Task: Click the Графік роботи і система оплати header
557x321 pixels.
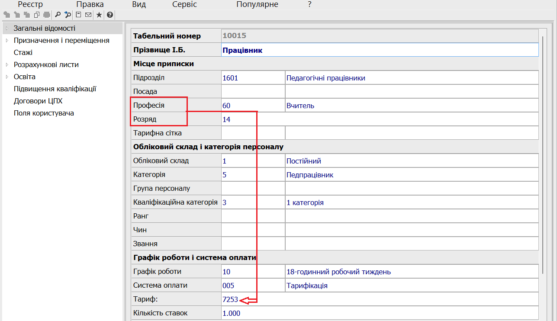Action: (335, 258)
